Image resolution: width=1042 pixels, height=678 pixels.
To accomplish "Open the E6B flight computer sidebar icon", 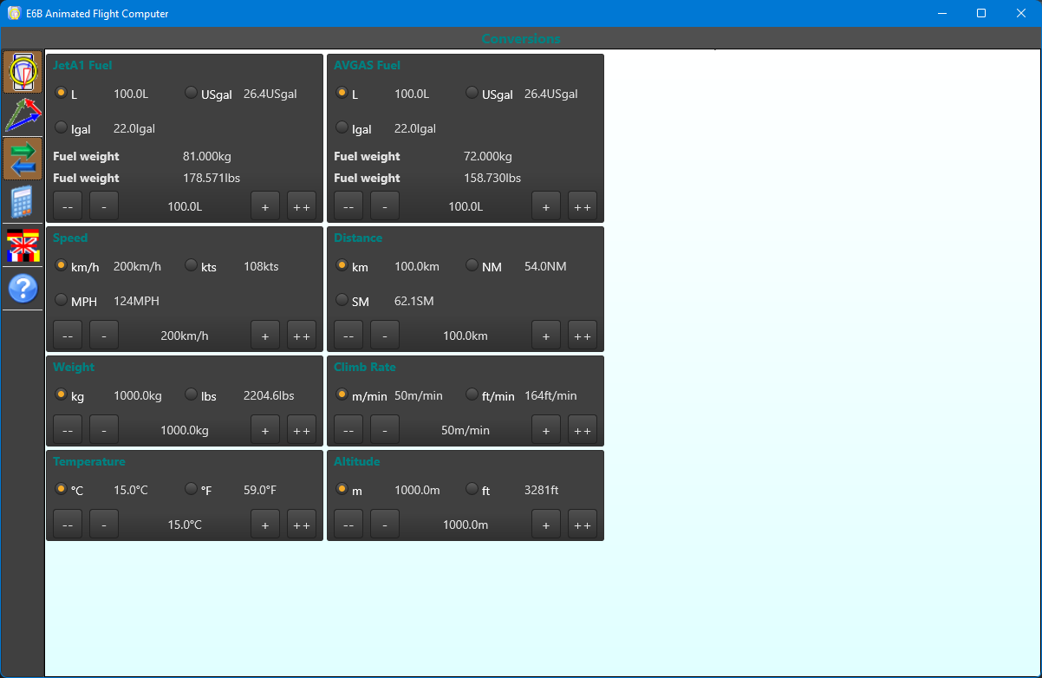I will (23, 72).
